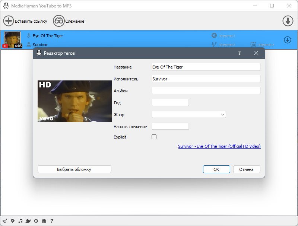Maximize the MediaHuman window
The width and height of the screenshot is (298, 226).
point(272,6)
